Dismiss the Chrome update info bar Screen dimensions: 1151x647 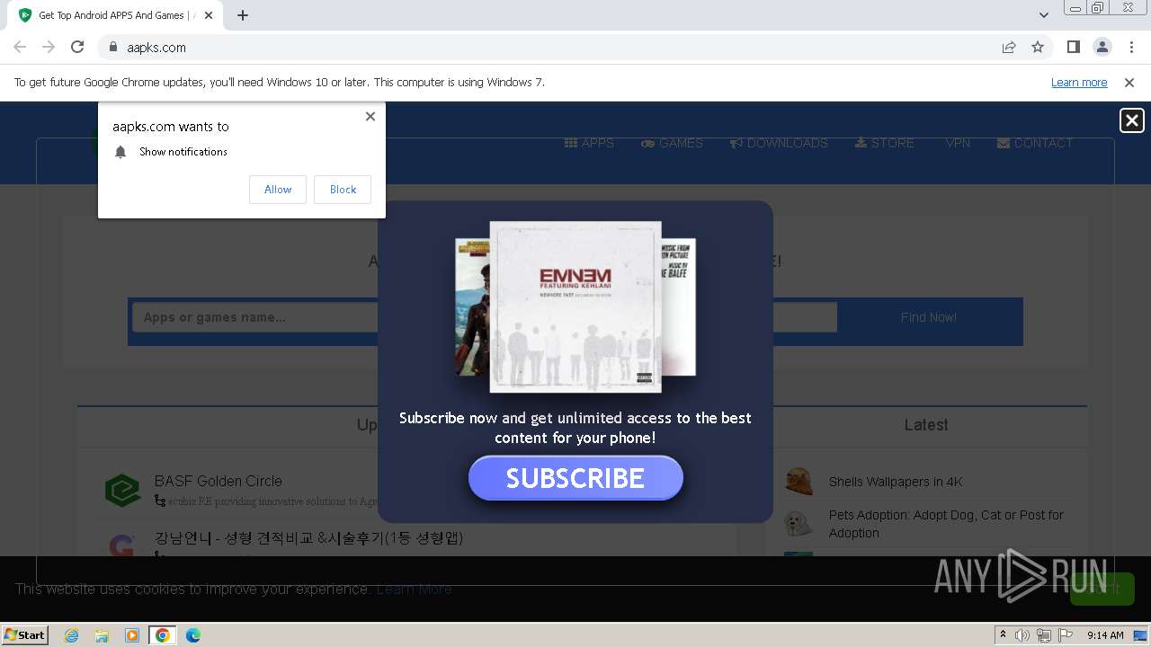(1129, 82)
